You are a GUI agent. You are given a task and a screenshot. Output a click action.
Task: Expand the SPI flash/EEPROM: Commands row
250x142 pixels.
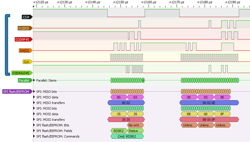(34, 136)
